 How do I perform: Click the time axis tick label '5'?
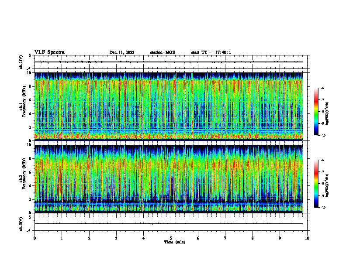171,238
